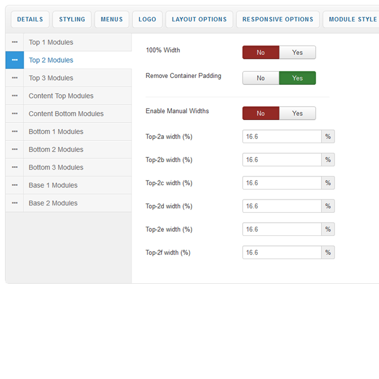Focus the Top-2f width input field
The height and width of the screenshot is (379, 379).
point(282,253)
